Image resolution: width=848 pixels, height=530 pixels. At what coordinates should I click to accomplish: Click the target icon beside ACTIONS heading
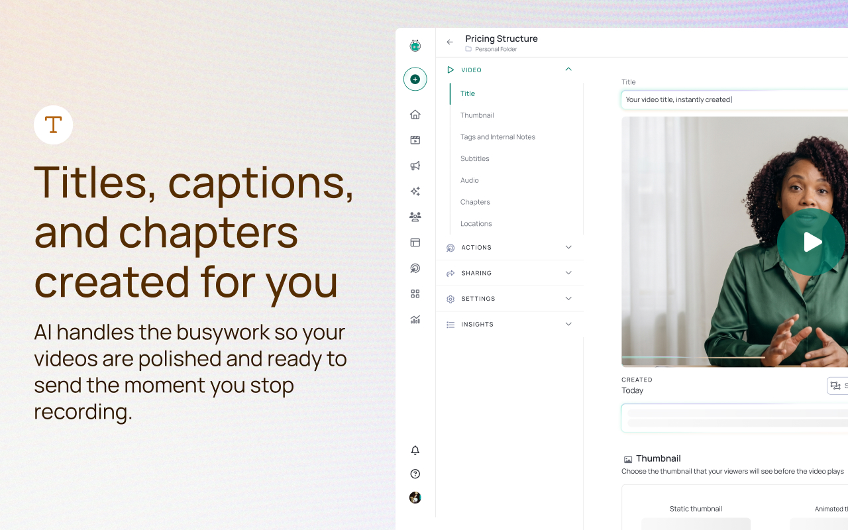tap(450, 248)
